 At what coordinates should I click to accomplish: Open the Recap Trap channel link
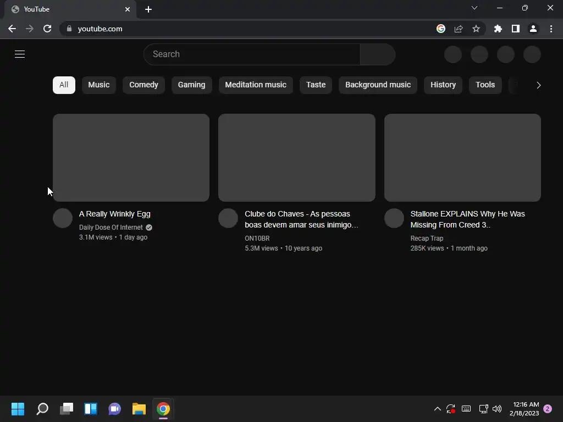click(x=427, y=238)
